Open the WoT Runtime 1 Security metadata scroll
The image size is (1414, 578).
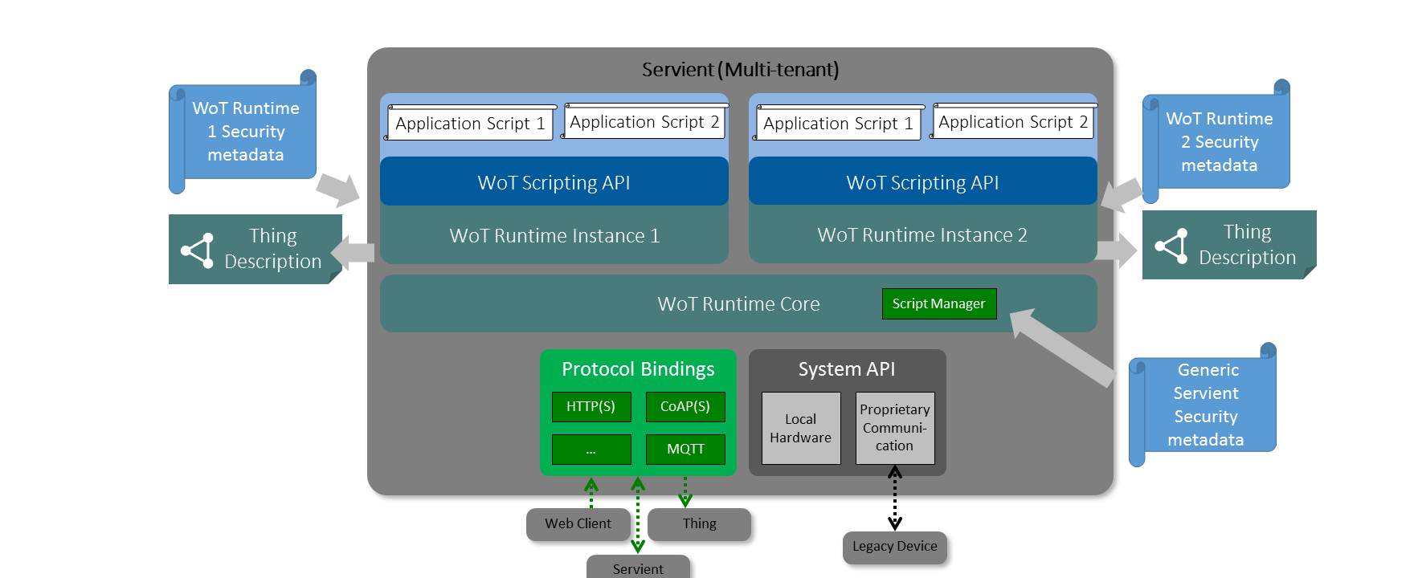point(245,132)
